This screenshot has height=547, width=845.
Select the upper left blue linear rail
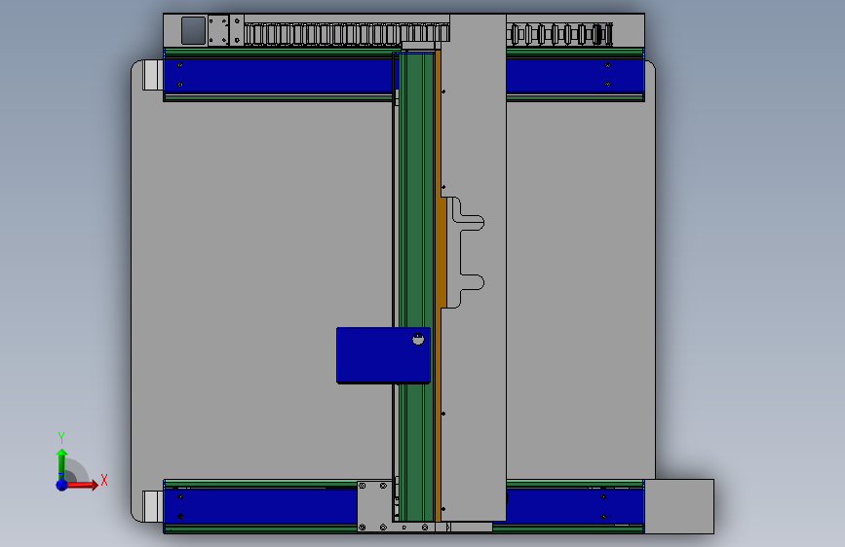279,75
